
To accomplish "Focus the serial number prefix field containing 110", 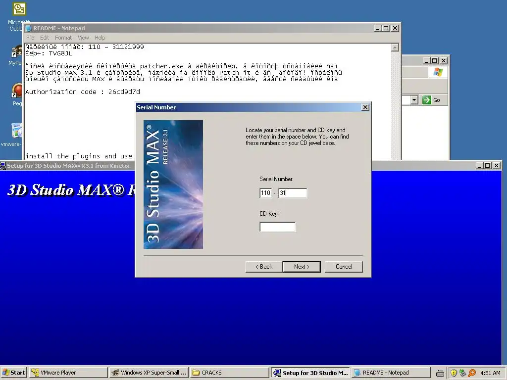I will pyautogui.click(x=266, y=193).
